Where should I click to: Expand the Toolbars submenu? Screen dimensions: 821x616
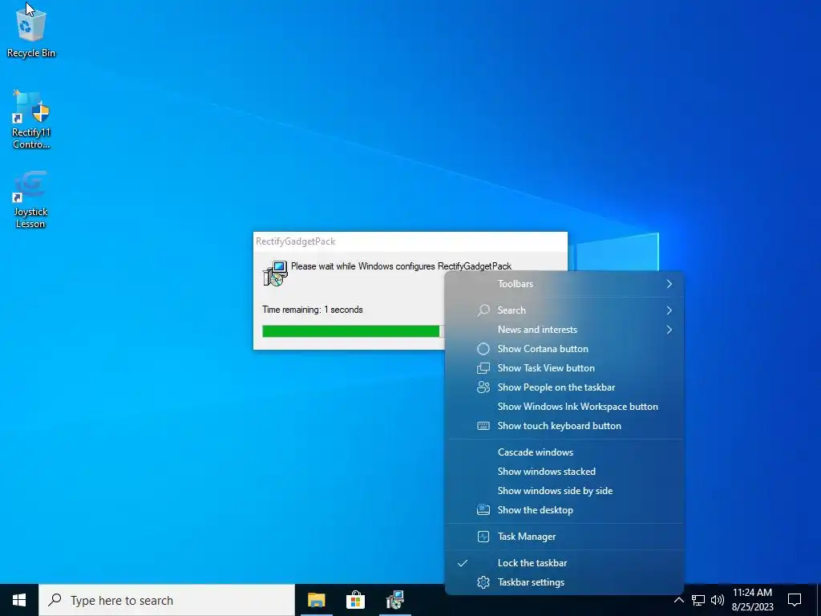564,284
